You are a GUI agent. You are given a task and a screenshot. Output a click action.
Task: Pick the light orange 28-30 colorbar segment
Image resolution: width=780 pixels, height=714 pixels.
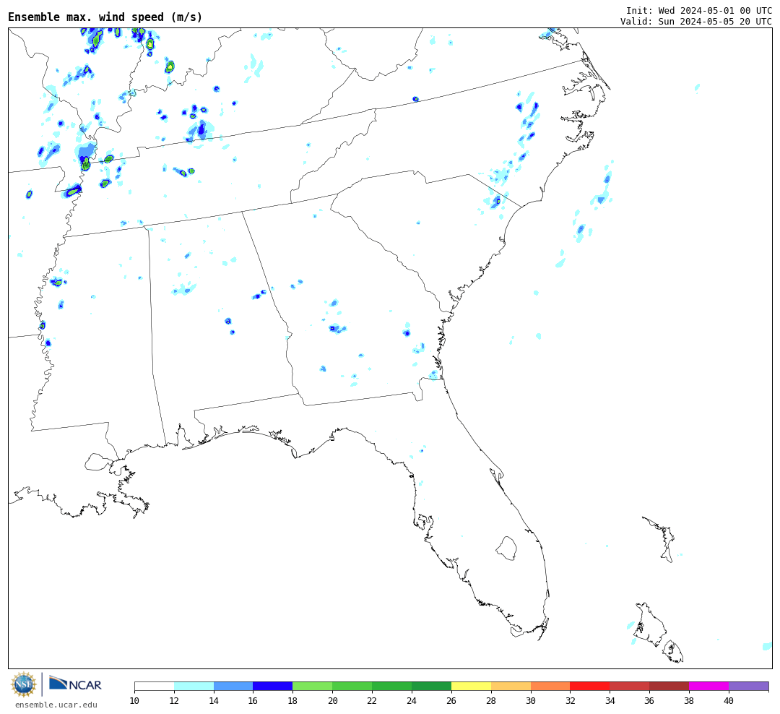[511, 687]
